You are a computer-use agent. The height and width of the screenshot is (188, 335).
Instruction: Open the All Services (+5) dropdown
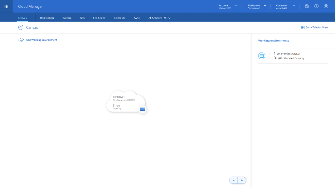159,18
